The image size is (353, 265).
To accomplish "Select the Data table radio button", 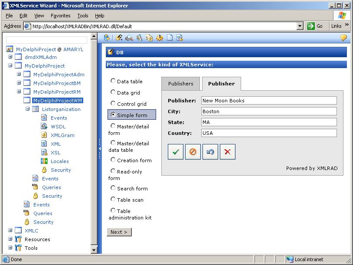I will 113,81.
